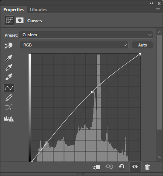Recalculate the histogram with warning icon

tap(9, 119)
